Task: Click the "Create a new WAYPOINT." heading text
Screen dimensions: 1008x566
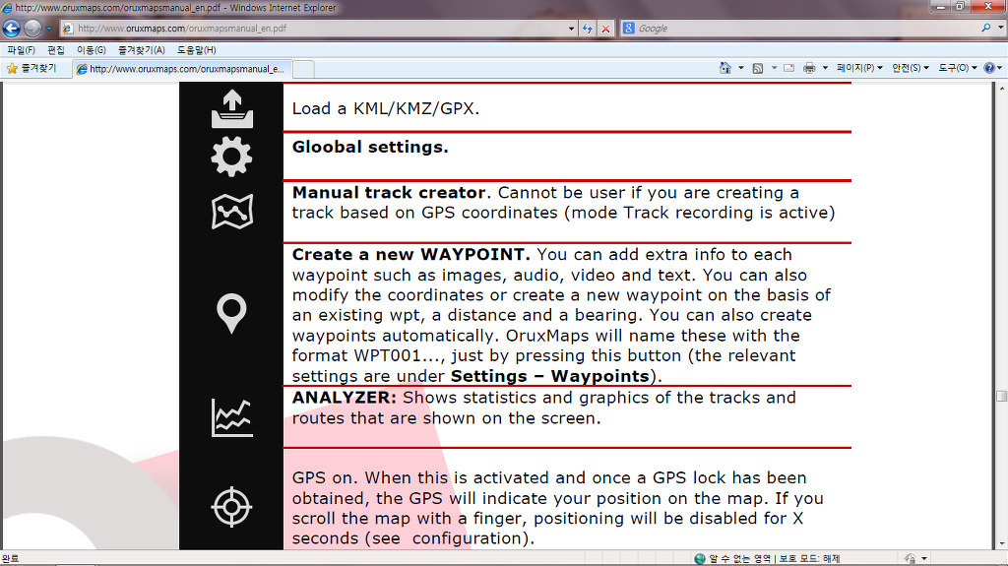Action: point(411,255)
